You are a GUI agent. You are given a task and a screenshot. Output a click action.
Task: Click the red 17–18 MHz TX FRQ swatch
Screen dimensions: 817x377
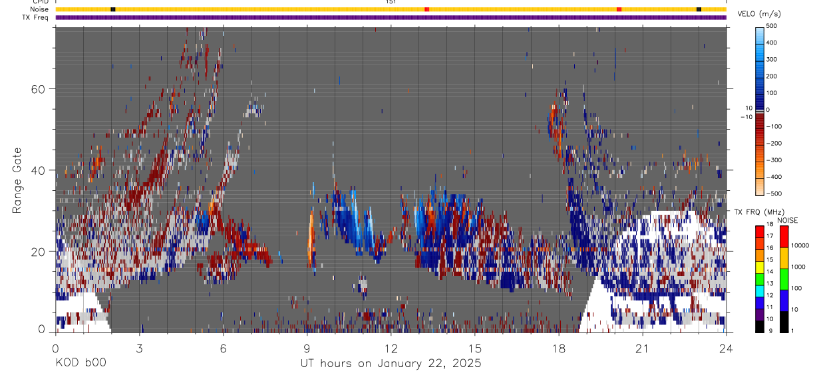[760, 232]
